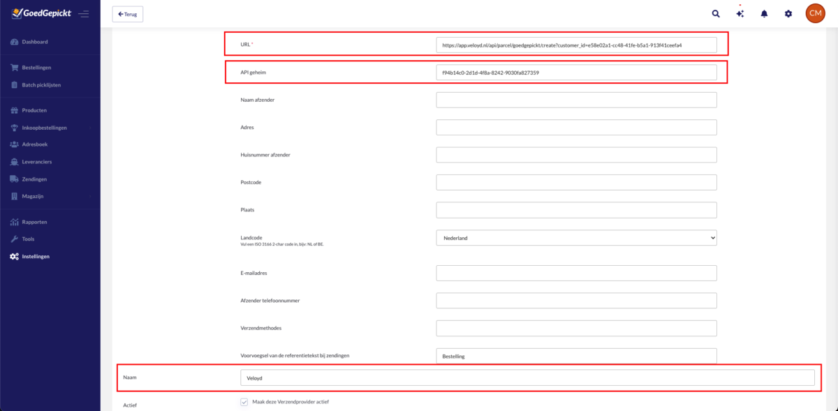Click the Postcode input field

pyautogui.click(x=576, y=183)
